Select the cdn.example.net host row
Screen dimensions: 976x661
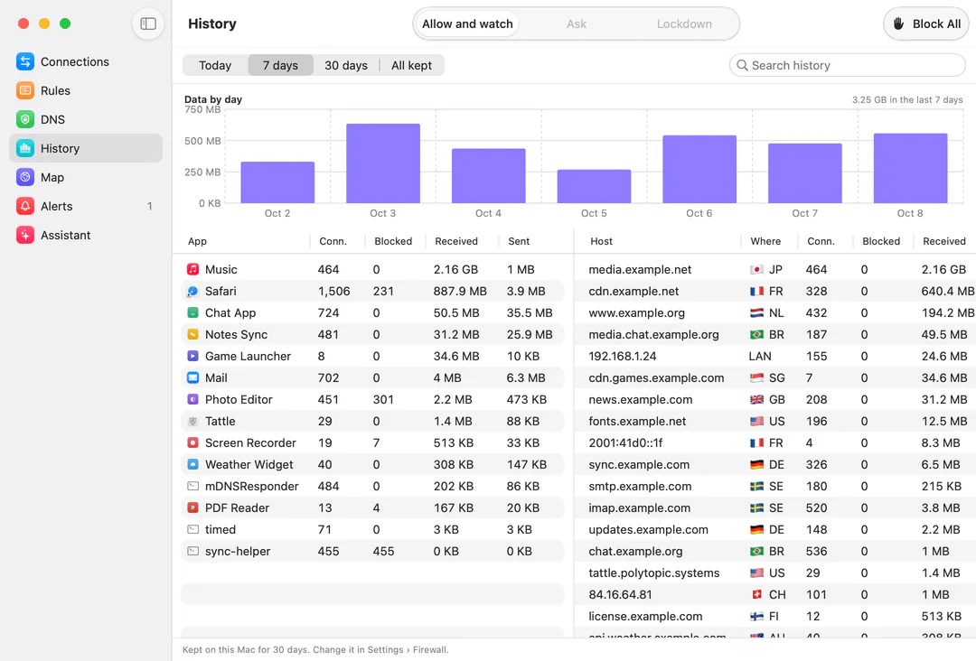tap(775, 291)
